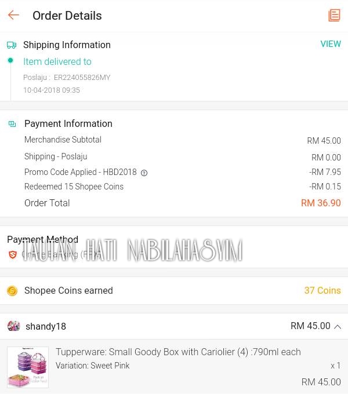Select Poslaju tracking number ER224055826MY
Image resolution: width=348 pixels, height=394 pixels.
point(82,78)
